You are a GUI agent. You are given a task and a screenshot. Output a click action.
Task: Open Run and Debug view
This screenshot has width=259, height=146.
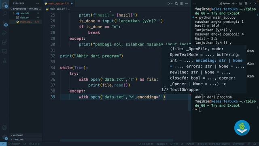(4, 32)
